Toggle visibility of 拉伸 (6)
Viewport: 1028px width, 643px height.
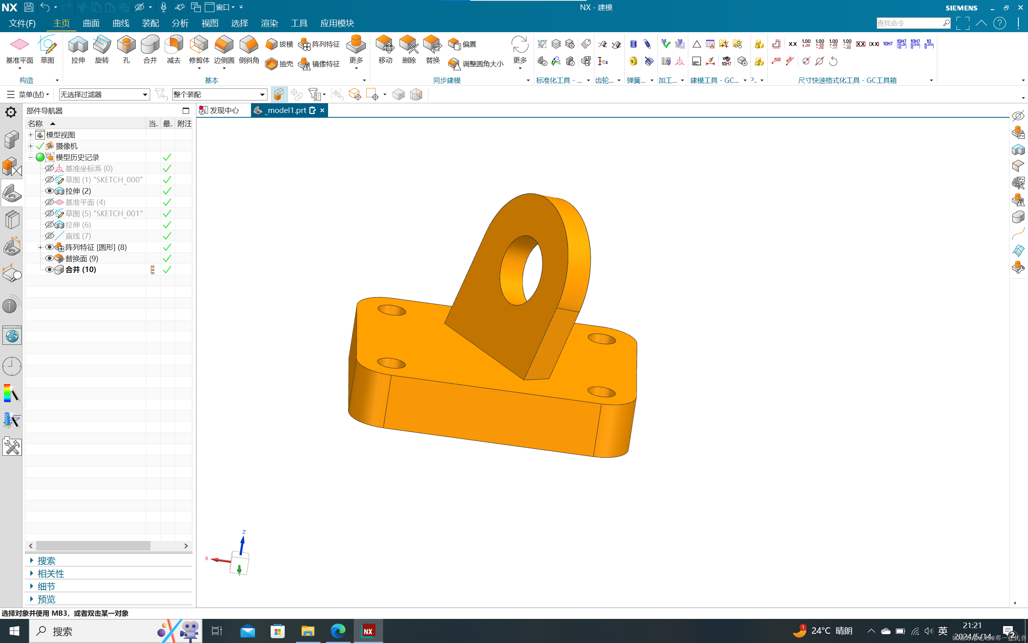click(49, 225)
